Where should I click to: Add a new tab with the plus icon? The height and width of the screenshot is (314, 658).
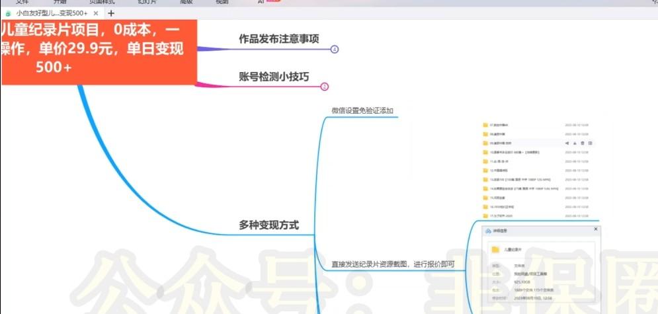tap(110, 13)
